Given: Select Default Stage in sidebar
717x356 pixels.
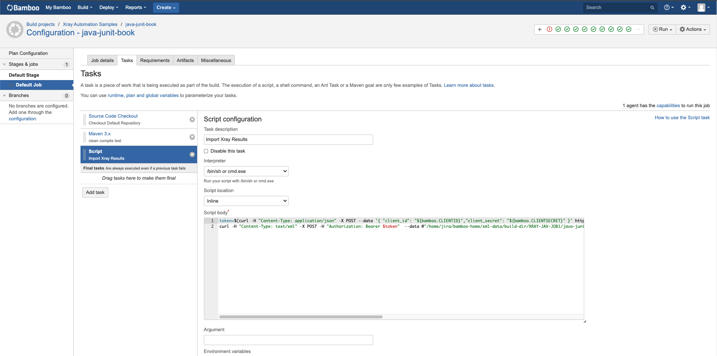Looking at the screenshot, I should click(24, 75).
